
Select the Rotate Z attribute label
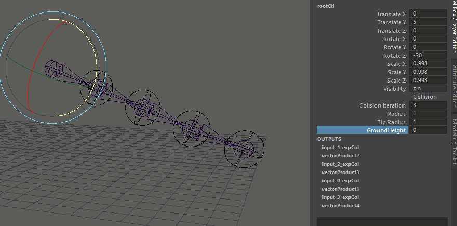[x=394, y=56]
